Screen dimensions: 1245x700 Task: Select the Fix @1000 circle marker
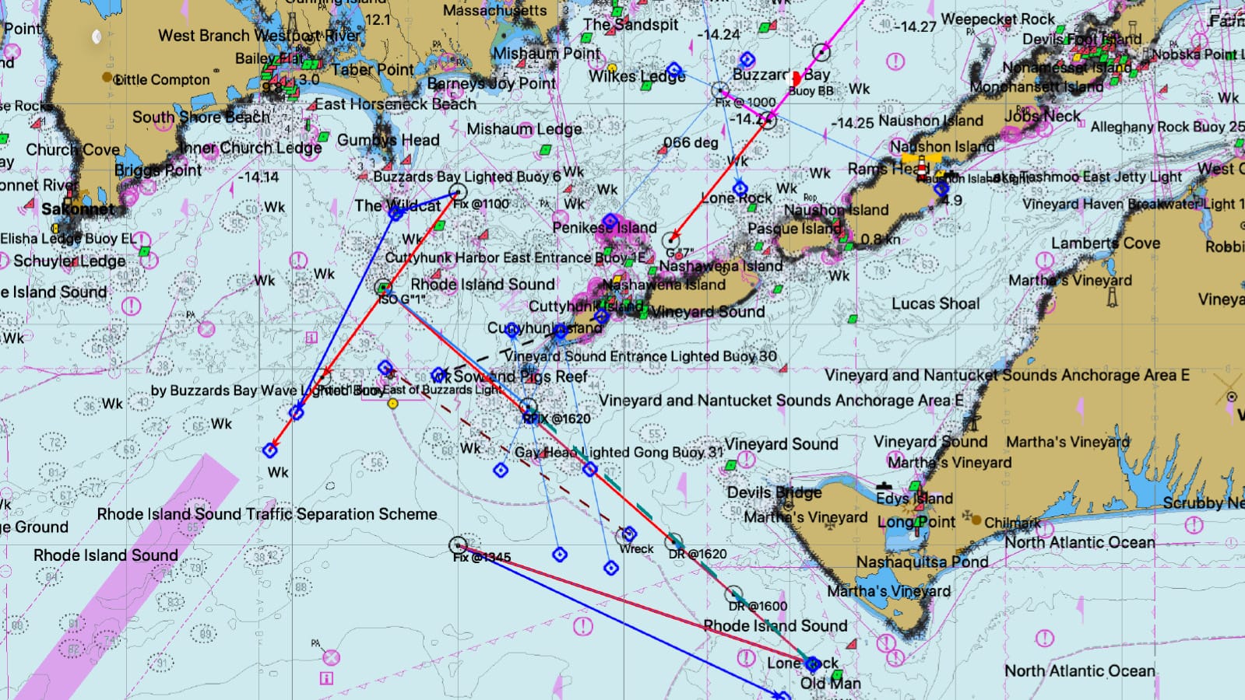pyautogui.click(x=721, y=91)
